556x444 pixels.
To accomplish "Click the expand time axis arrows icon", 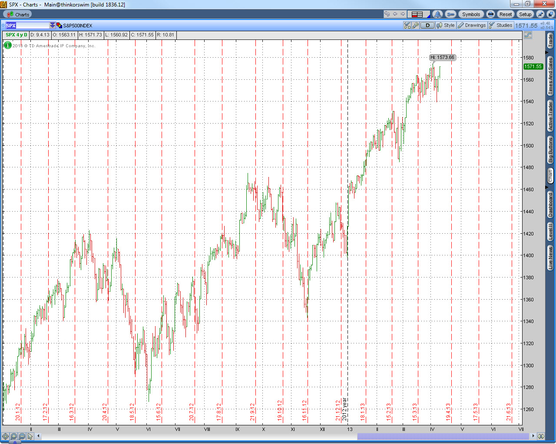I will 541,436.
